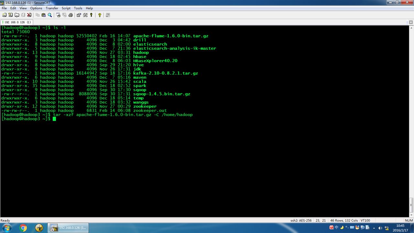Click the volume speaker tray icon

coord(380,228)
